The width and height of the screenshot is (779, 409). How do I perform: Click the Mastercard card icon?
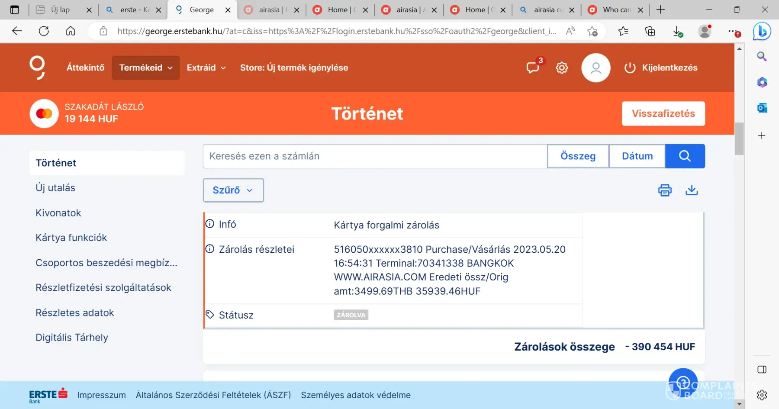[44, 113]
